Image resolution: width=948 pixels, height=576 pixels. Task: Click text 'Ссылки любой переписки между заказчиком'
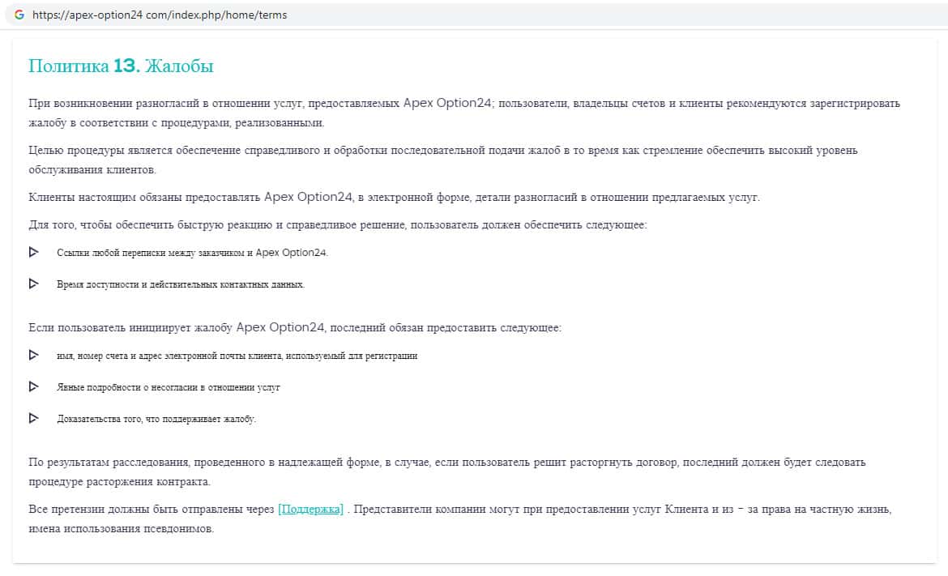pyautogui.click(x=151, y=253)
